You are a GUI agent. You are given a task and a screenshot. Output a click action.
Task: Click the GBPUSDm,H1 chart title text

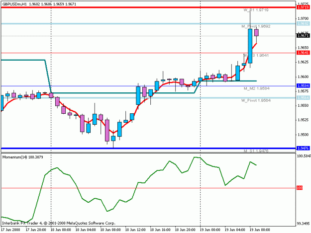pyautogui.click(x=14, y=4)
